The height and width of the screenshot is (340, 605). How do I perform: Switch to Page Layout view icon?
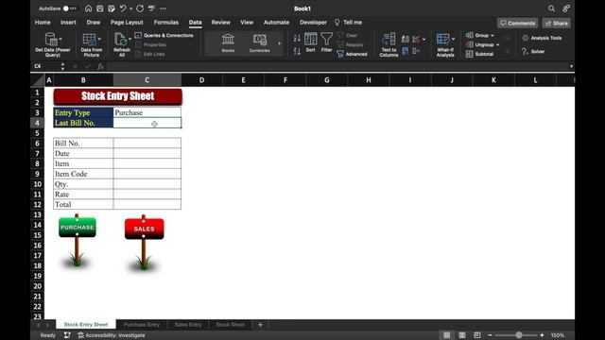coord(462,335)
